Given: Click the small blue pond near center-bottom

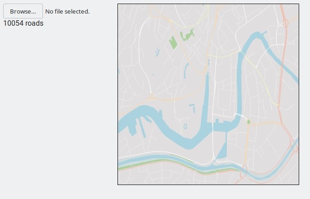Looking at the screenshot, I should point(185,126).
